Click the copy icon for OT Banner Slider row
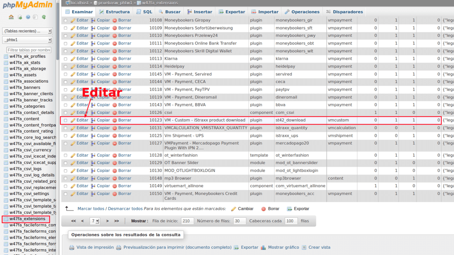The height and width of the screenshot is (255, 454). tap(93, 163)
